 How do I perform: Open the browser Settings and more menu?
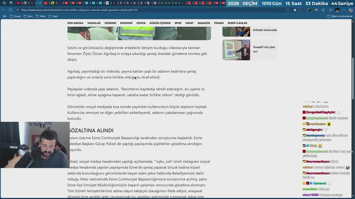tap(344, 10)
